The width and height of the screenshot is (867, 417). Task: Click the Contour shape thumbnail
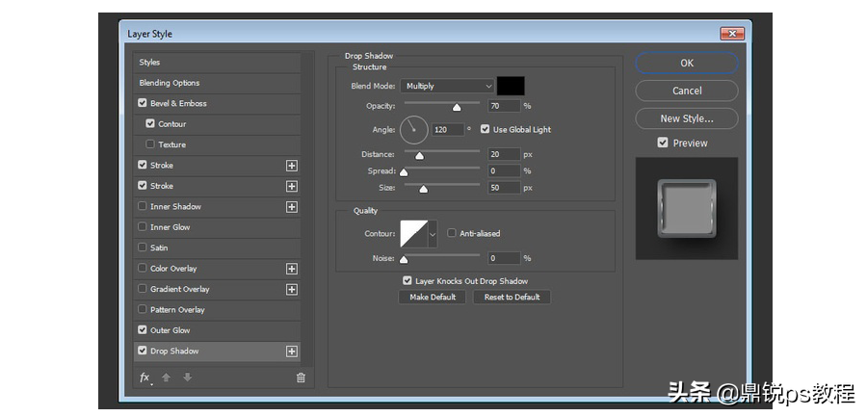[414, 234]
